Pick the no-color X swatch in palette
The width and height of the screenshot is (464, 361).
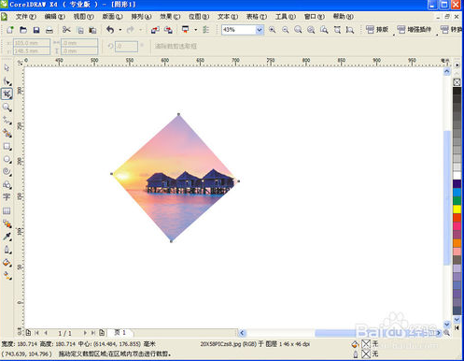point(457,82)
